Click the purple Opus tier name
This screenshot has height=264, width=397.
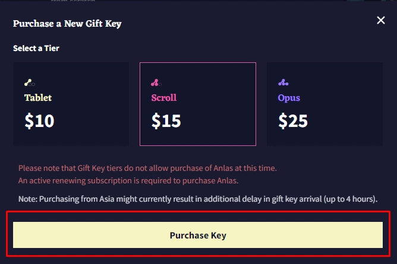click(x=289, y=98)
